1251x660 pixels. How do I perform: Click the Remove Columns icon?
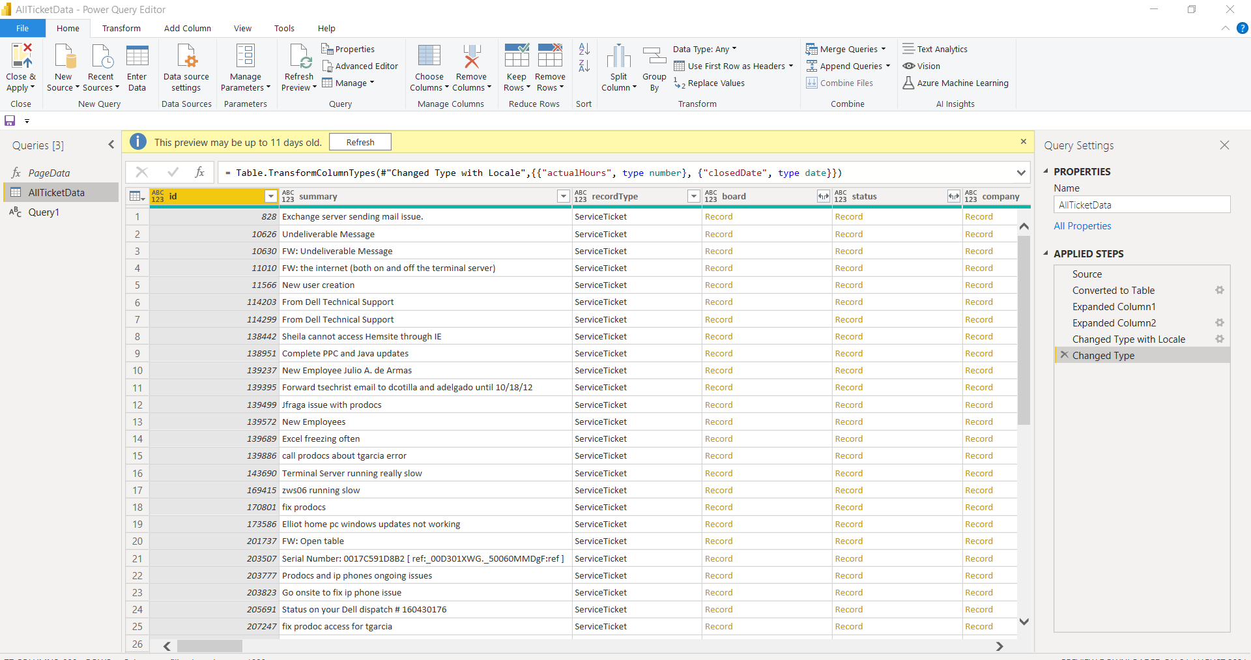point(472,56)
